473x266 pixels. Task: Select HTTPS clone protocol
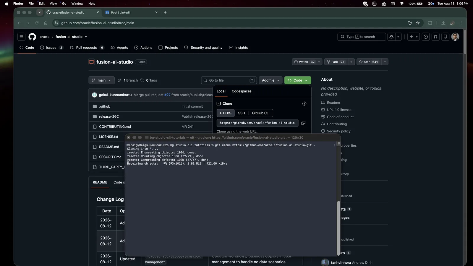pos(226,113)
